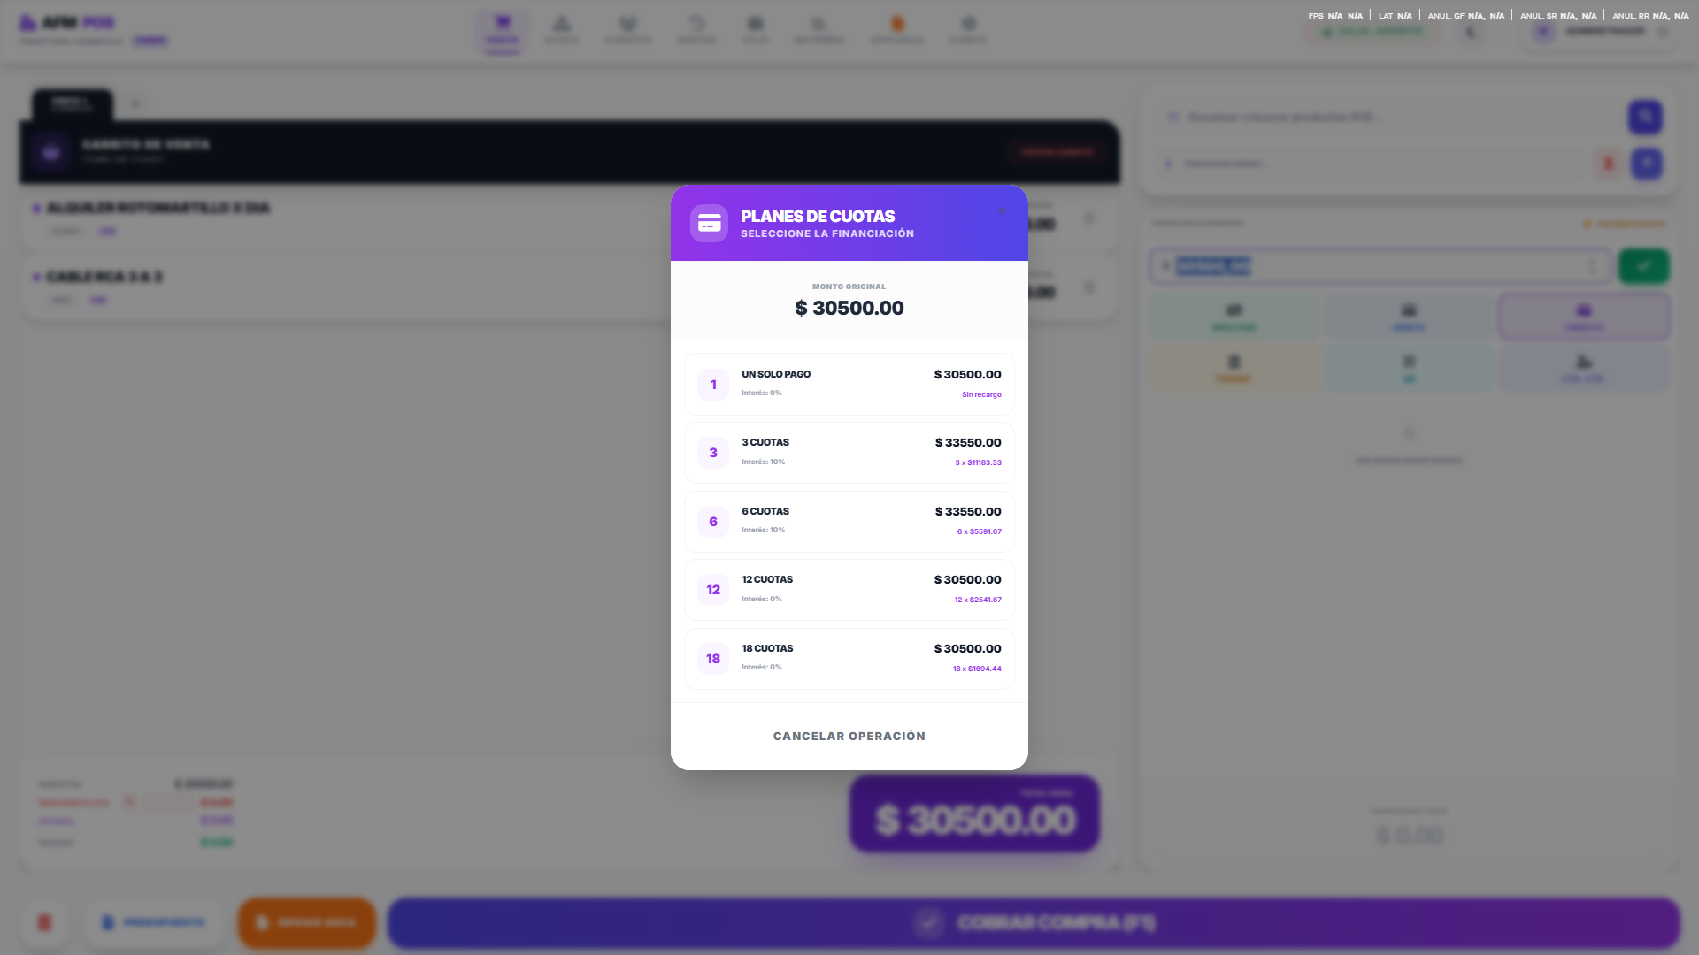This screenshot has height=955, width=1699.
Task: Close the Planes de Cuotas dialog
Action: tap(1002, 211)
